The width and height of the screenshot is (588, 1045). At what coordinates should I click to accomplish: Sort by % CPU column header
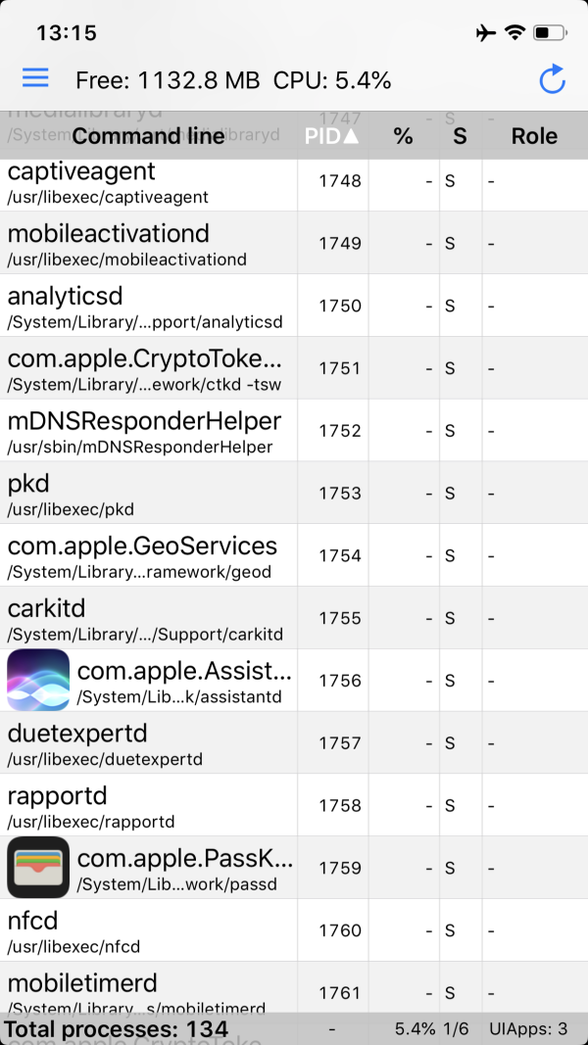click(x=403, y=136)
